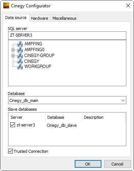Select the CINEGY-GROUP network icon
The image size is (134, 171).
20,56
